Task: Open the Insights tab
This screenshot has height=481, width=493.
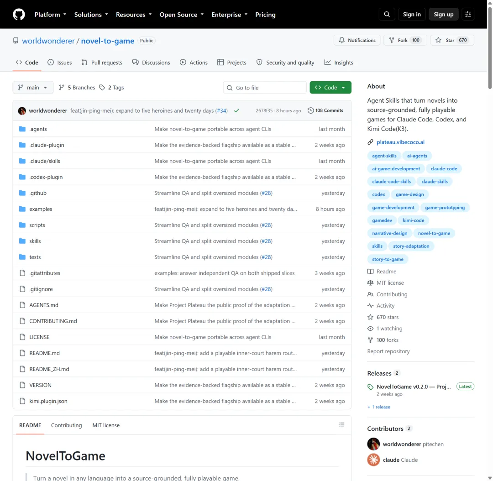Action: (339, 63)
